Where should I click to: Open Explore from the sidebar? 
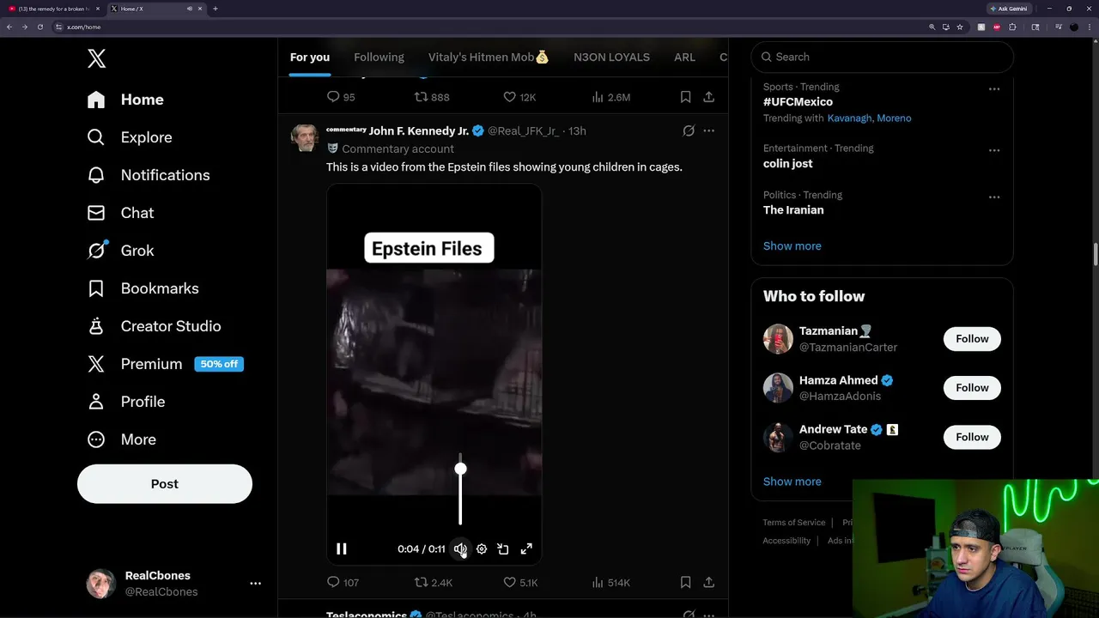[x=130, y=137]
